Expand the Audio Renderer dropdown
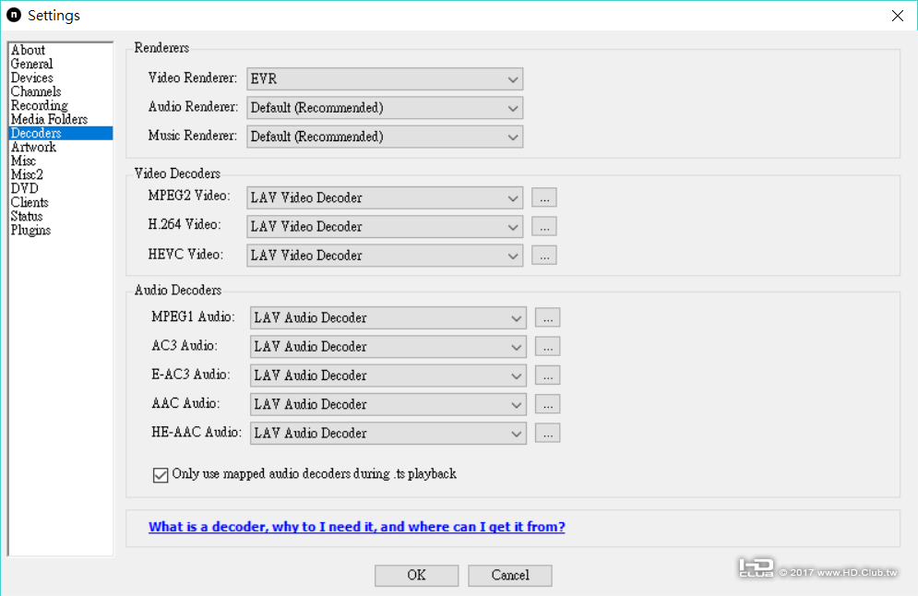 click(385, 108)
